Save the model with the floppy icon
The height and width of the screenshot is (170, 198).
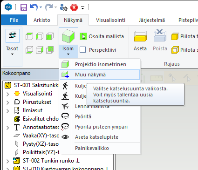pyautogui.click(x=24, y=7)
